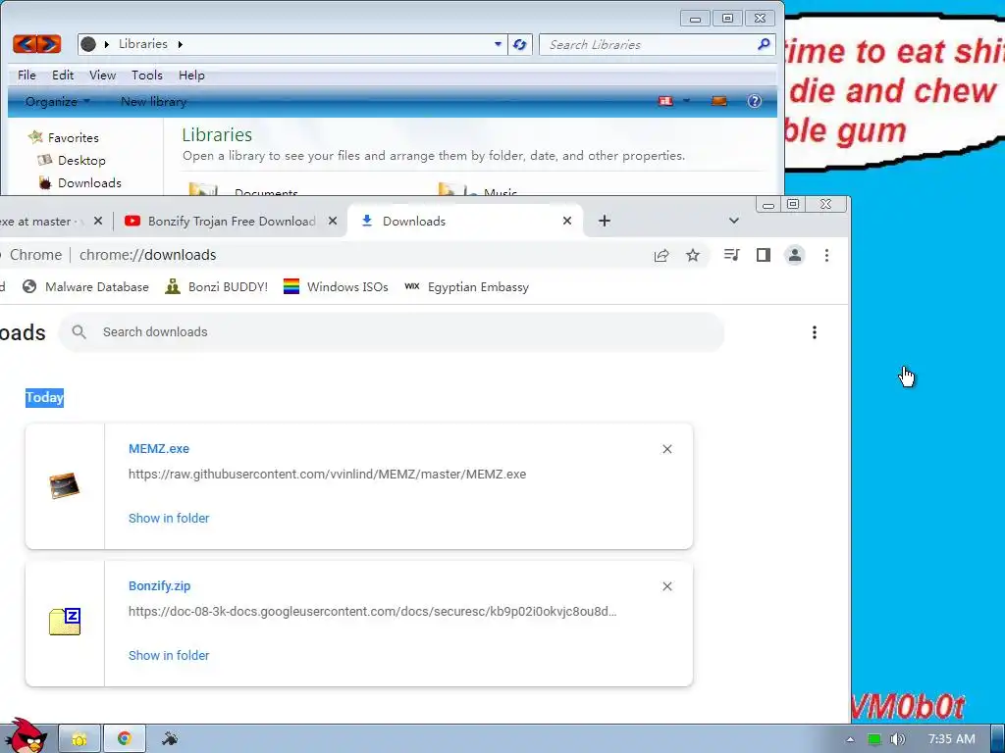Show Bonzify.zip in folder
This screenshot has height=753, width=1005.
click(169, 655)
